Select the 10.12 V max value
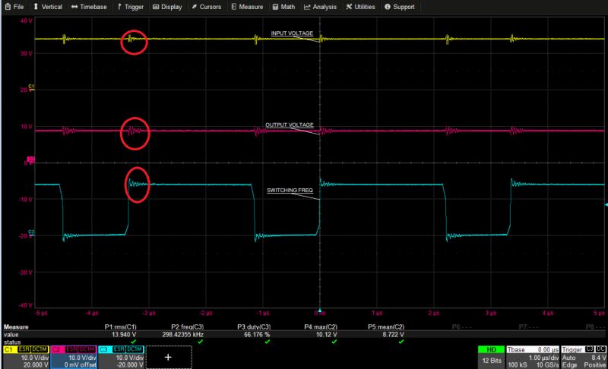This screenshot has height=369, width=608. click(x=326, y=334)
